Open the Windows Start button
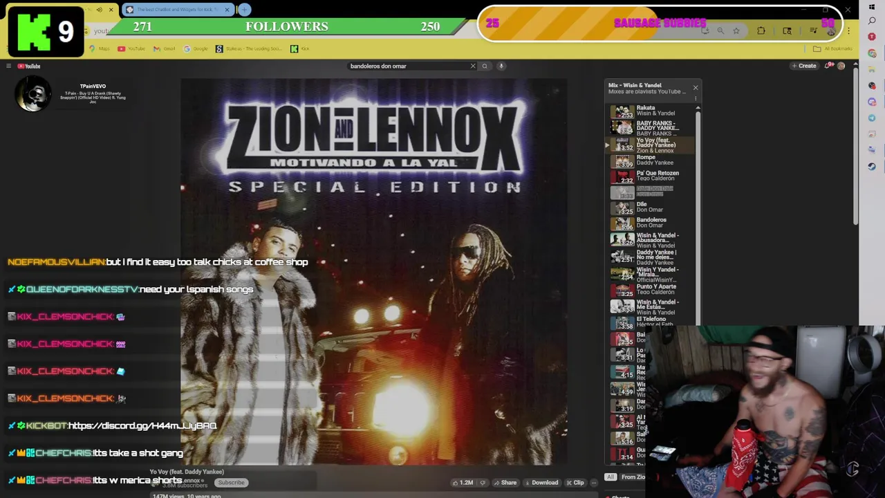Image resolution: width=885 pixels, height=498 pixels. pyautogui.click(x=872, y=7)
